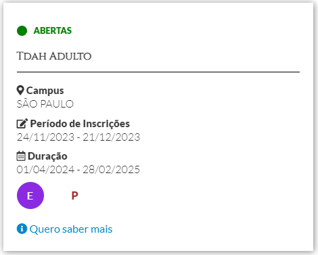Click the blue info circle icon

(22, 229)
